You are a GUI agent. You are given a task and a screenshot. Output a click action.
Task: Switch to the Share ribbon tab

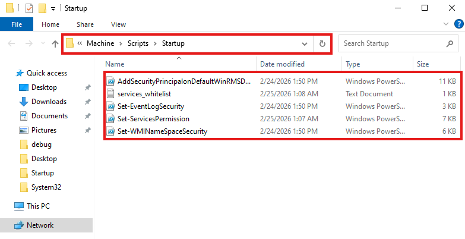click(x=85, y=24)
